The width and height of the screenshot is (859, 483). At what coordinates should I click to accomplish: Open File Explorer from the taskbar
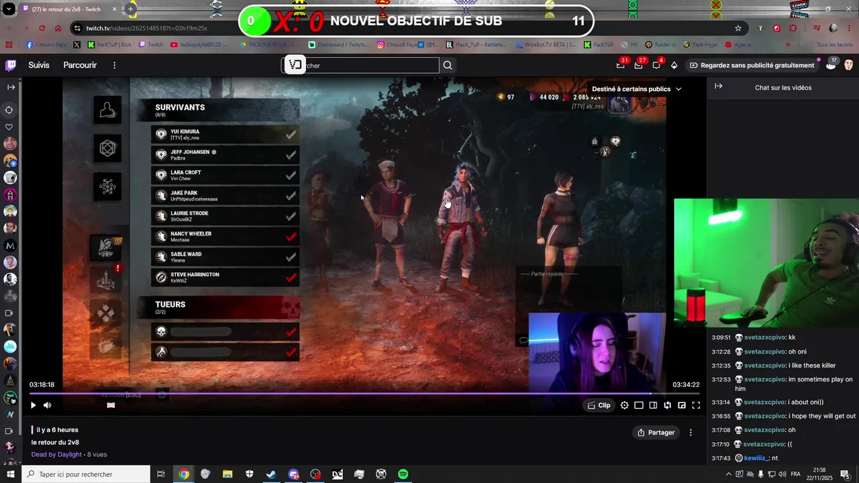(228, 474)
